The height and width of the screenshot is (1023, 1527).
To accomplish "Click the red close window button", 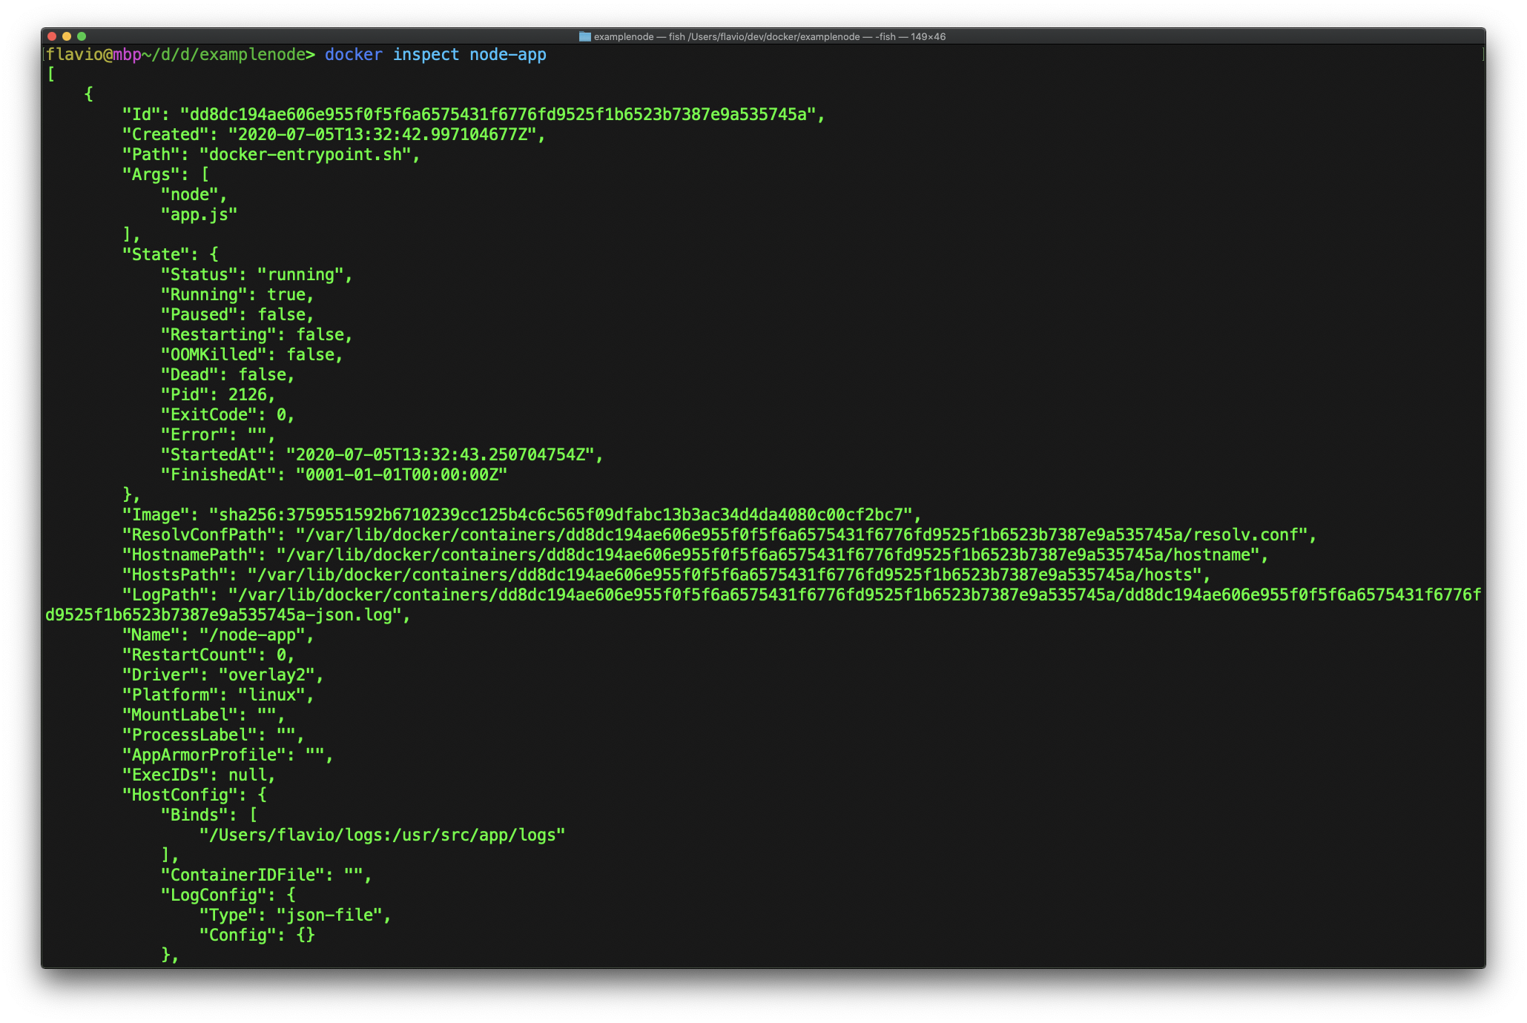I will 52,36.
